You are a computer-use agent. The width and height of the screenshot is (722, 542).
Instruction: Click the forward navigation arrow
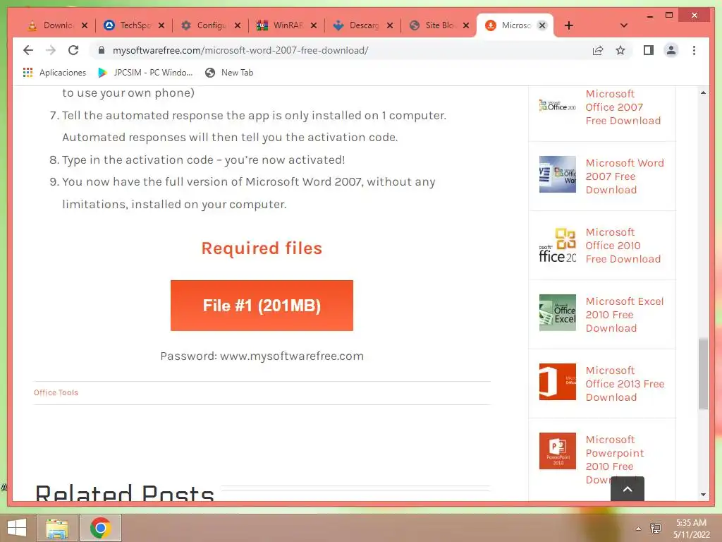[51, 50]
